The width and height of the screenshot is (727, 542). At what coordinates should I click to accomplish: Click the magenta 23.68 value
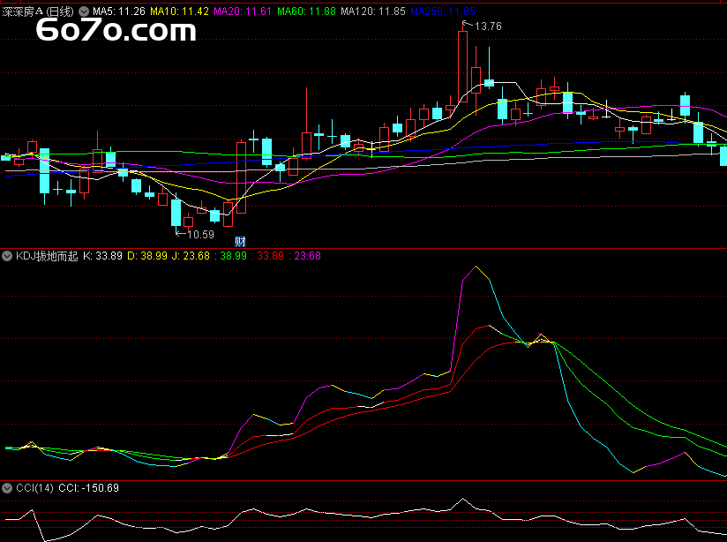[x=307, y=256]
